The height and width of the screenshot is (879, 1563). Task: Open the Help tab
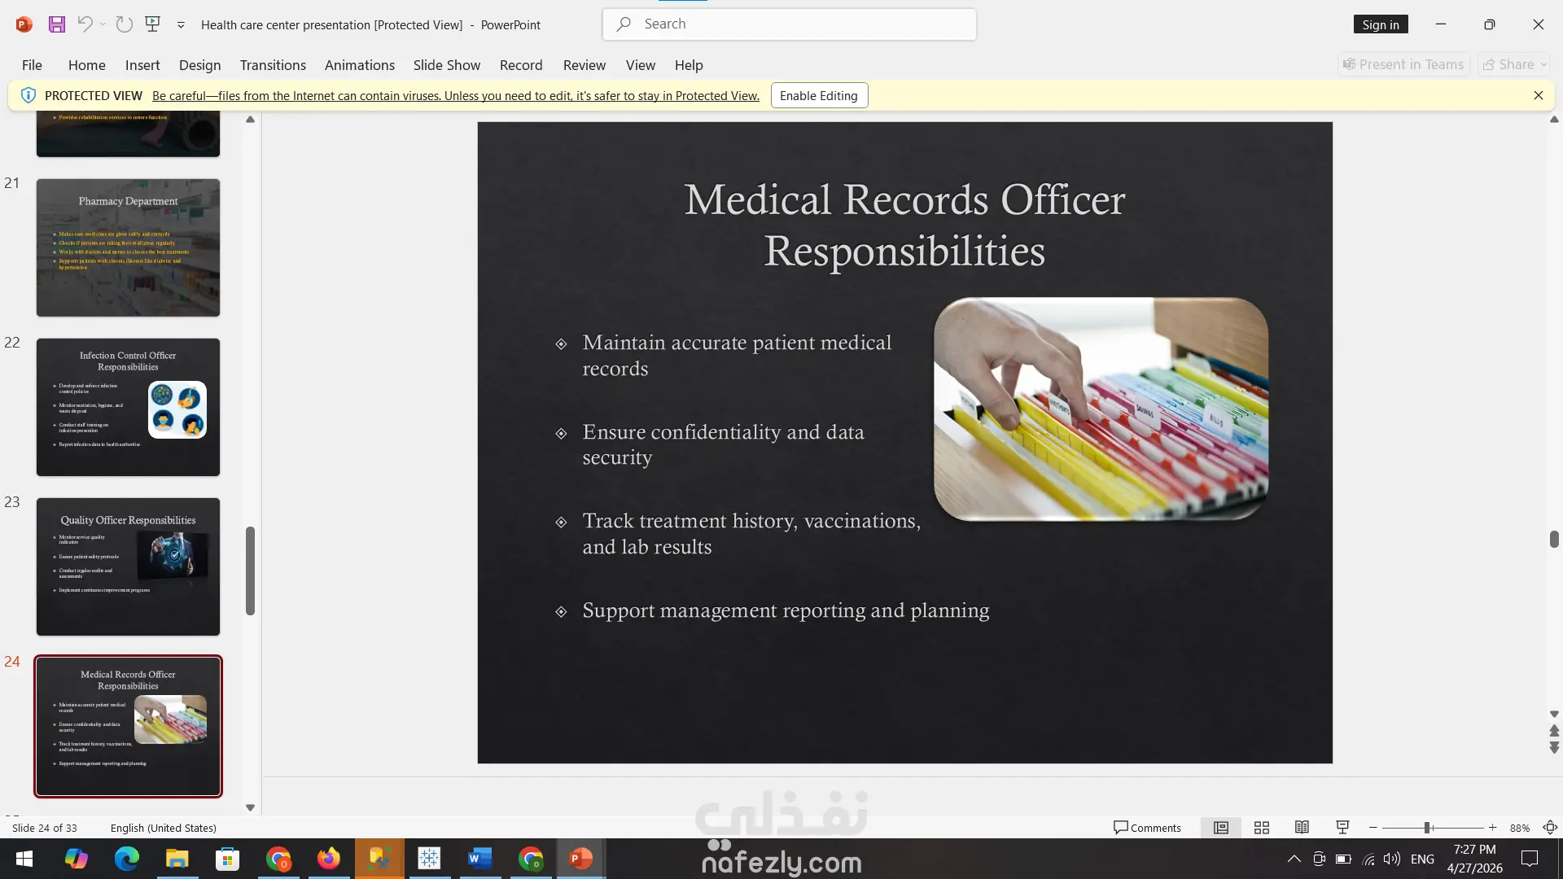tap(689, 65)
